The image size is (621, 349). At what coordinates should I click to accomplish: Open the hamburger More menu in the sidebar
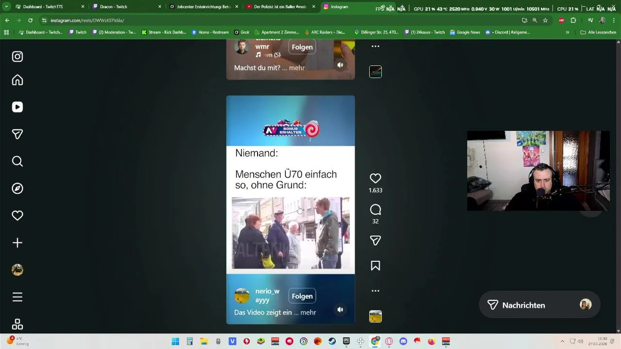[17, 297]
